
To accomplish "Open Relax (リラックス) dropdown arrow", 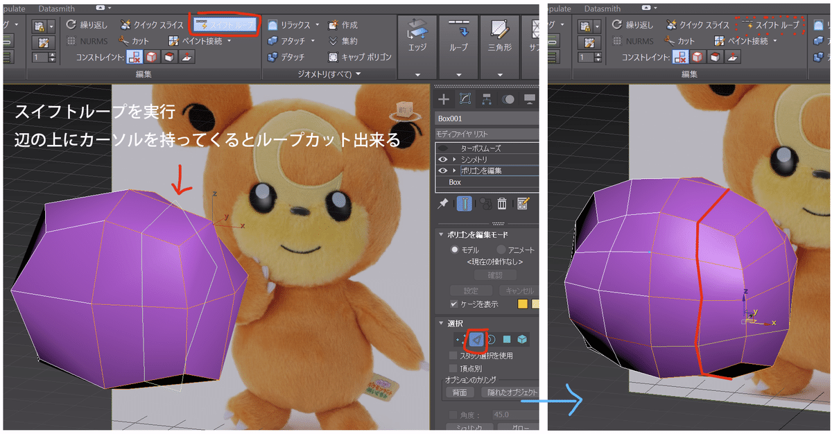I will coord(318,25).
